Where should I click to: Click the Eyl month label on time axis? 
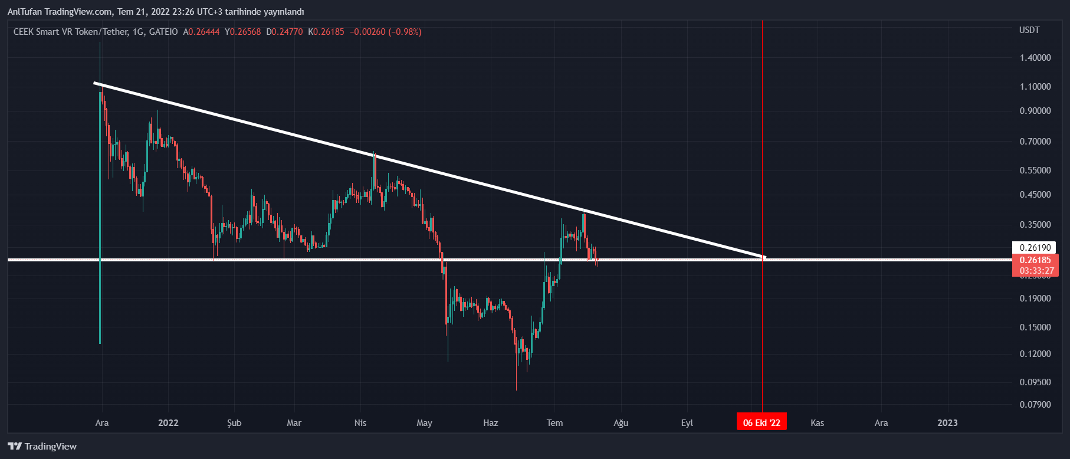coord(687,422)
